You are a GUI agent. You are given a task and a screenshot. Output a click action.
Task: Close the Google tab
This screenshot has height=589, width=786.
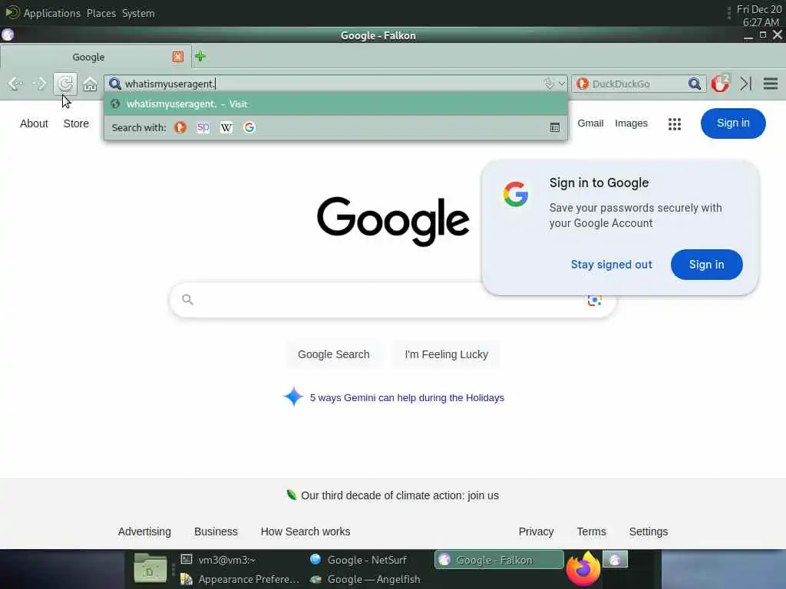[x=178, y=57]
